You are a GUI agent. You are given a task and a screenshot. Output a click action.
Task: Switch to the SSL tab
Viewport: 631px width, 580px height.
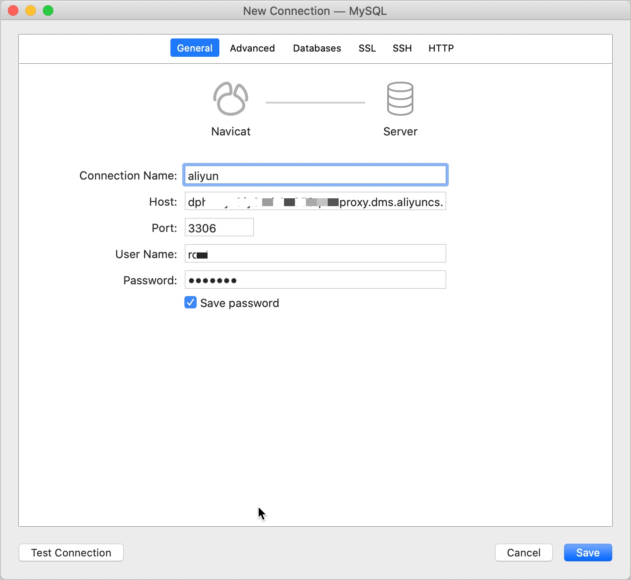(367, 48)
